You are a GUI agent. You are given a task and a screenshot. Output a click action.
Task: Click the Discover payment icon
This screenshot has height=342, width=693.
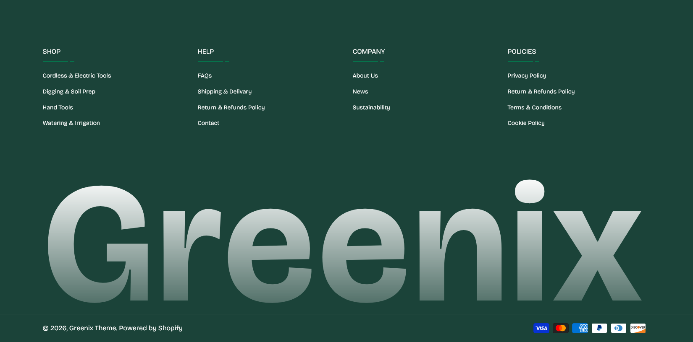[638, 328]
